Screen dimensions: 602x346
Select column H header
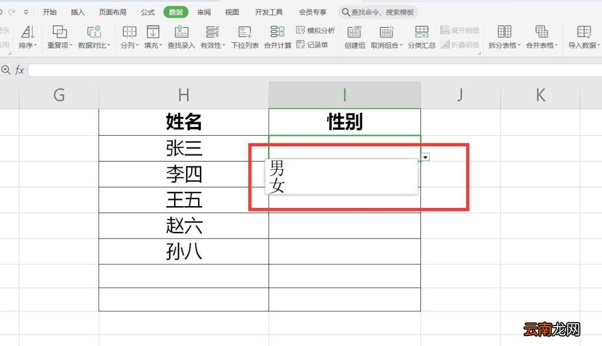click(183, 95)
